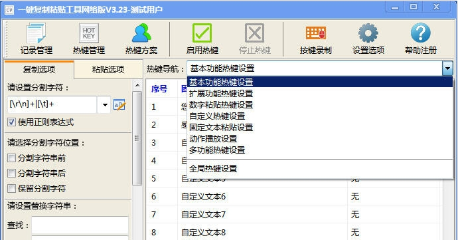Click the separator regex input field

click(52, 104)
